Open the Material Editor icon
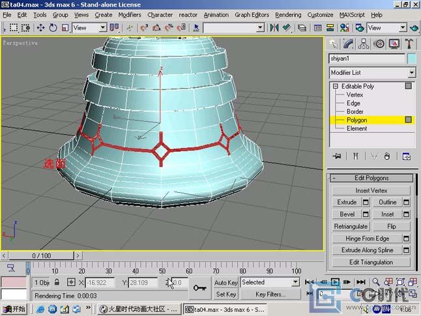 (345, 27)
